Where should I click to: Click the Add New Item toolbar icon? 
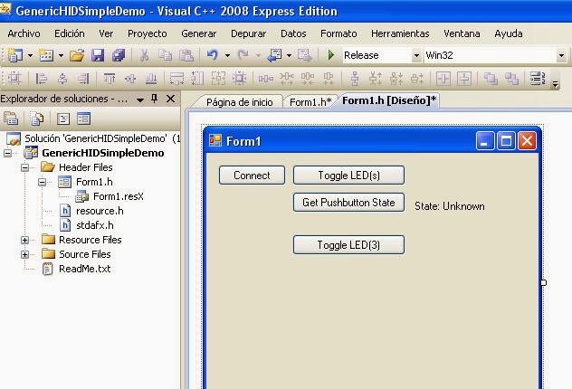tap(46, 55)
